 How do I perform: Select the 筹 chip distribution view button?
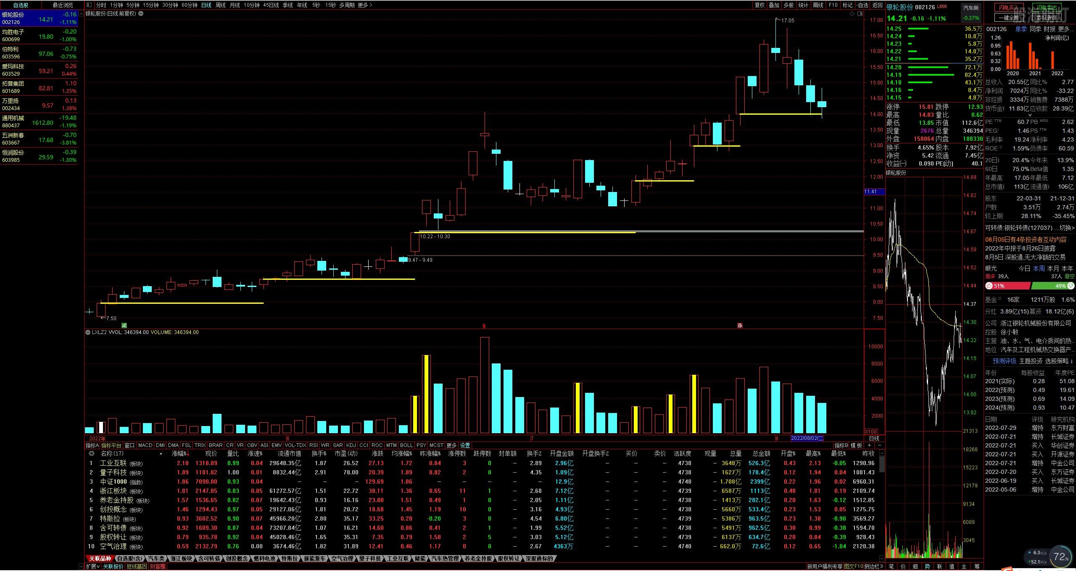point(977,566)
